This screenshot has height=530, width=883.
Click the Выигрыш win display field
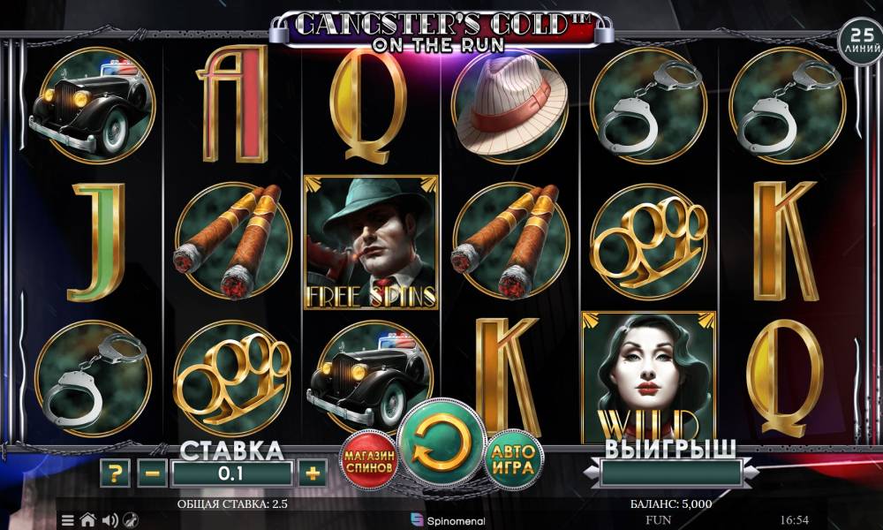point(670,473)
